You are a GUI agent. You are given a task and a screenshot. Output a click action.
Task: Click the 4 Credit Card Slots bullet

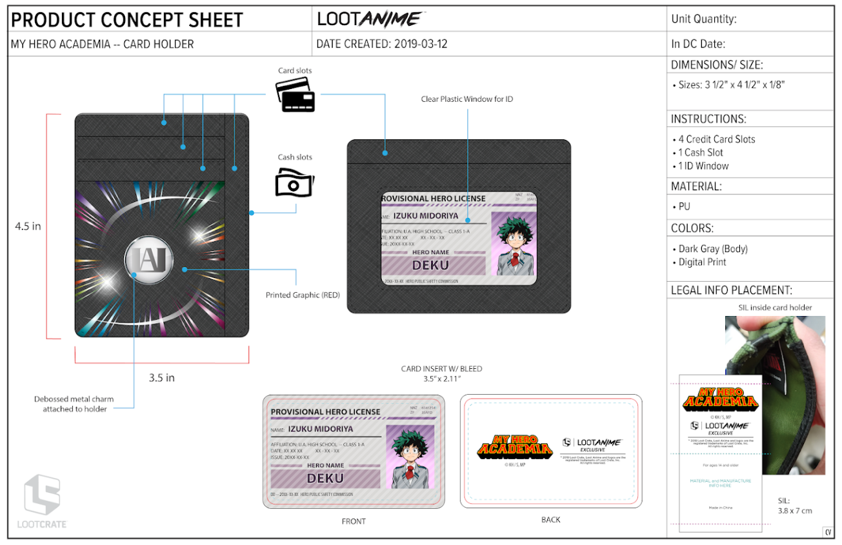(x=714, y=139)
